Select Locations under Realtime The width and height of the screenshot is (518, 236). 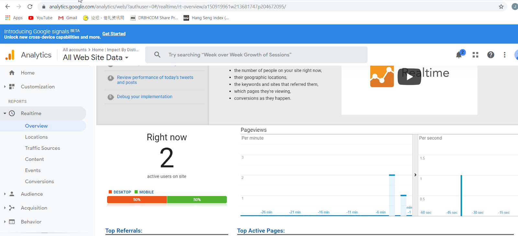[37, 137]
